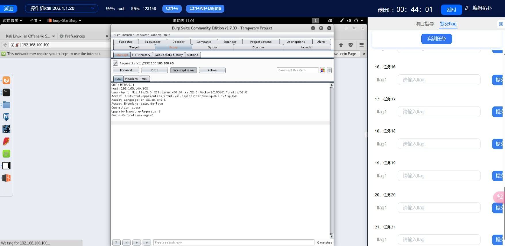Viewport: 505px width, 246px height.
Task: Toggle the Intercept is on button
Action: (x=183, y=70)
